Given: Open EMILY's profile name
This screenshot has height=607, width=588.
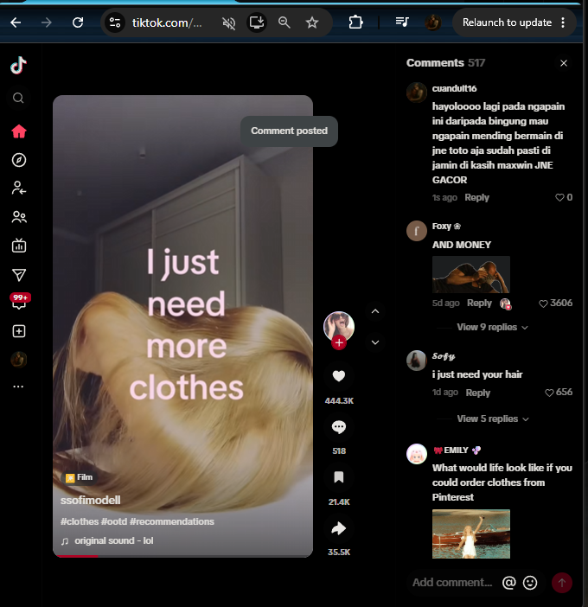Looking at the screenshot, I should (x=457, y=450).
